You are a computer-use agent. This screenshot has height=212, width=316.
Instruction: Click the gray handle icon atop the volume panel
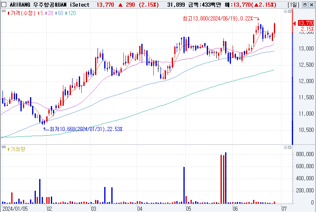(x=4, y=147)
